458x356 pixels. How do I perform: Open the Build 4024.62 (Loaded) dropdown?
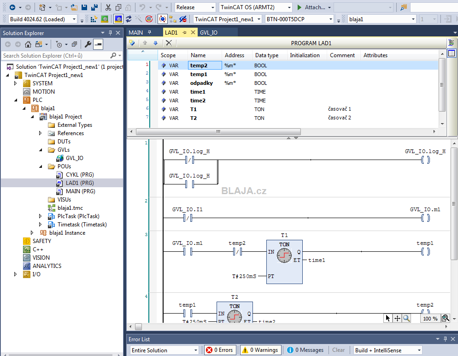point(74,19)
